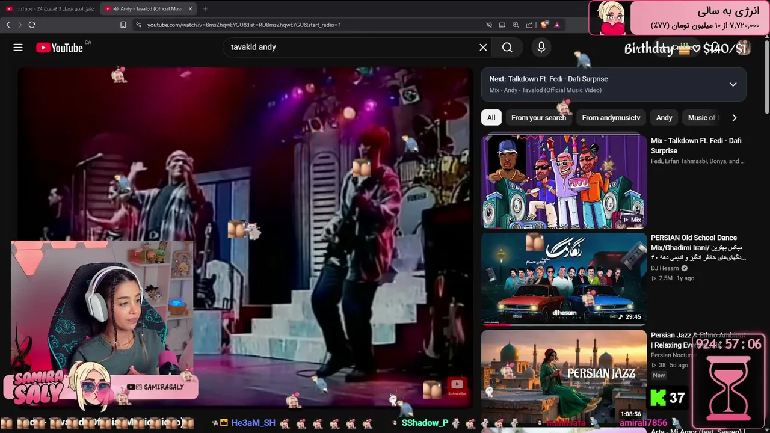The image size is (770, 433).
Task: Select the Andy filter chip
Action: click(664, 118)
